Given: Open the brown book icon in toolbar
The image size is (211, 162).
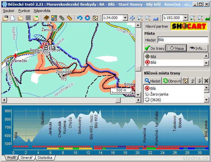Looking at the screenshot, I should point(47,18).
